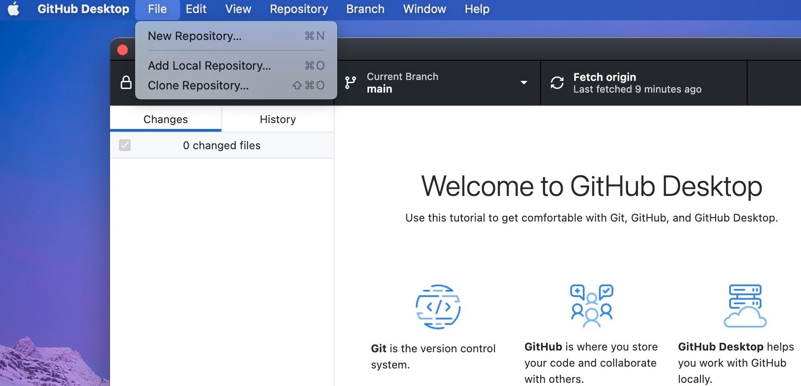Open the View menu
801x386 pixels.
click(x=238, y=9)
